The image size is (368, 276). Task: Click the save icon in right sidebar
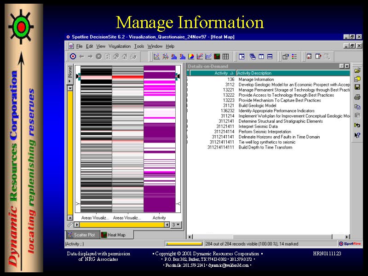[x=357, y=87]
